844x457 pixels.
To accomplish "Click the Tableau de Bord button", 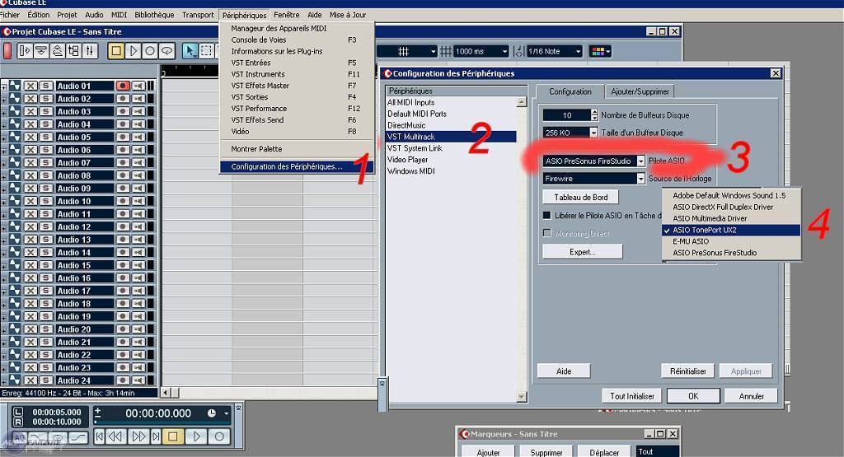I will tap(581, 198).
